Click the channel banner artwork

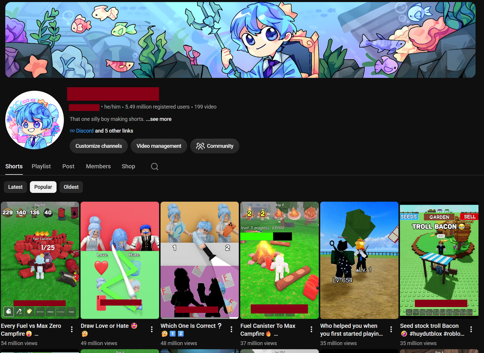pos(240,40)
